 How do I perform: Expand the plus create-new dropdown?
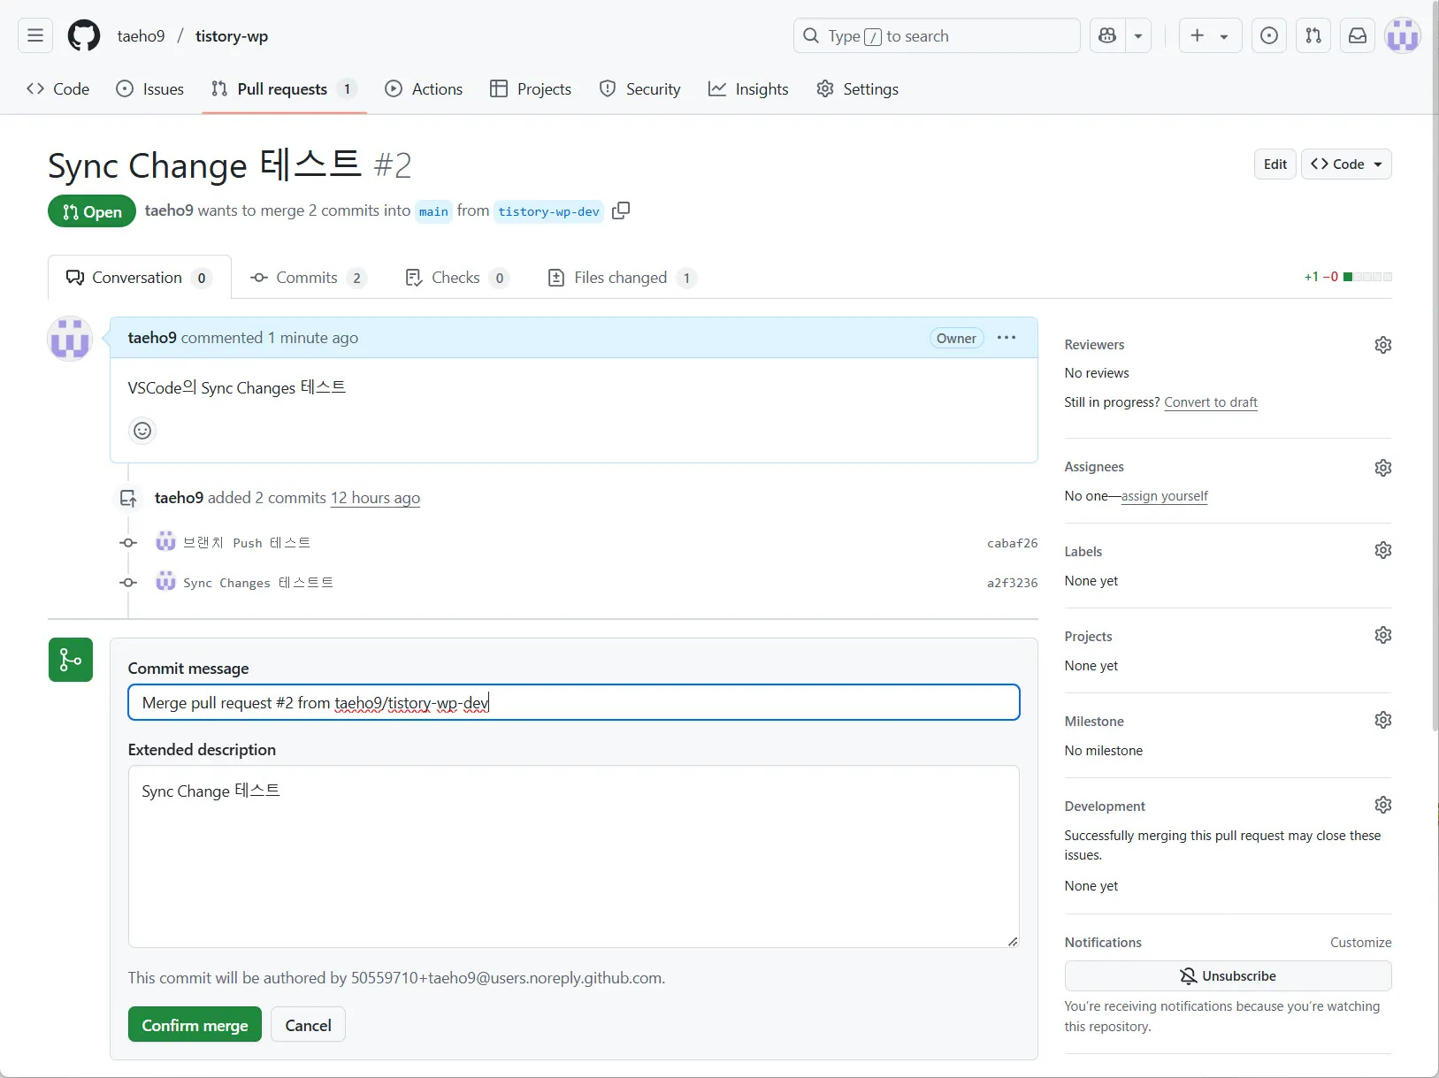1209,35
